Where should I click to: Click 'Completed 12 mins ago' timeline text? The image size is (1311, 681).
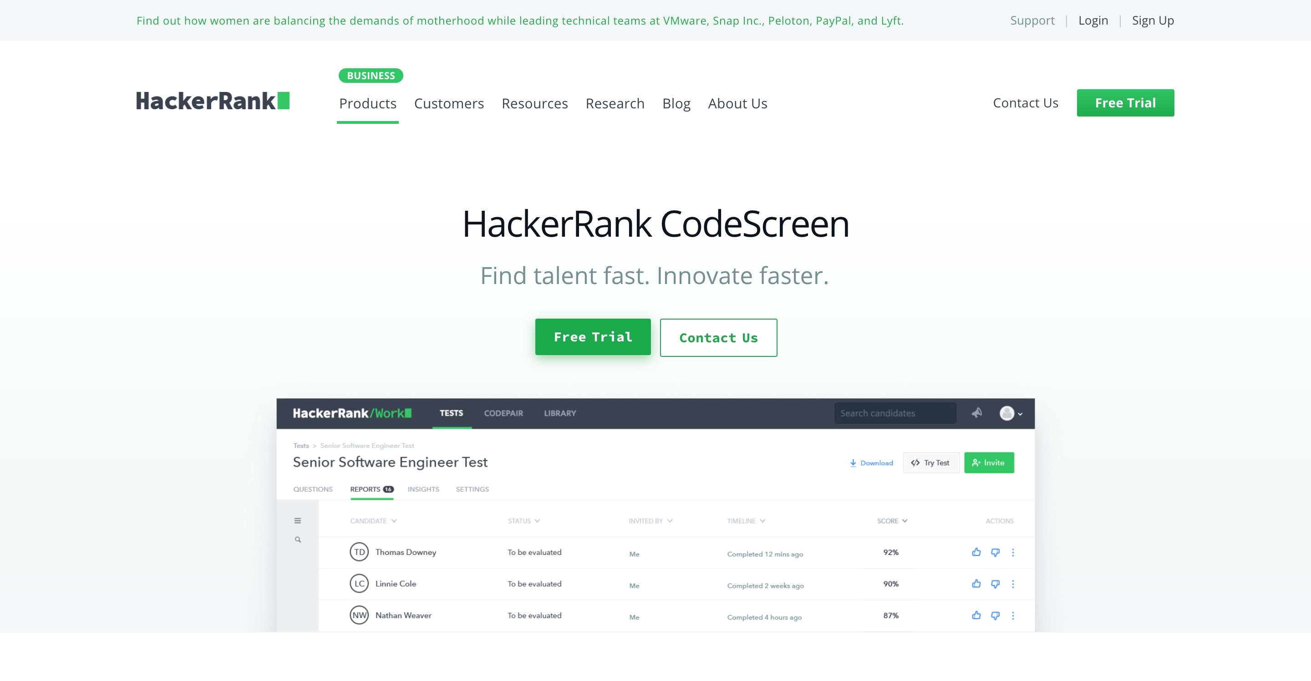[x=765, y=554]
